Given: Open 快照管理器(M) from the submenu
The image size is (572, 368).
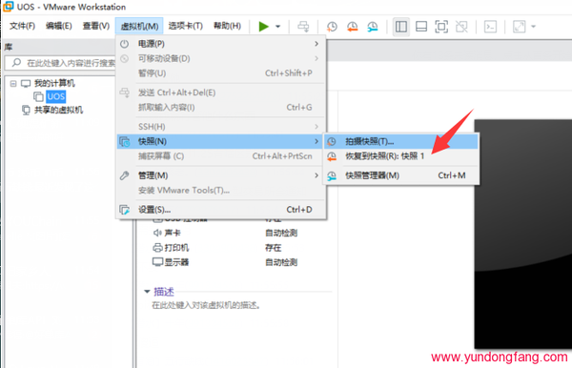Looking at the screenshot, I should click(x=401, y=175).
